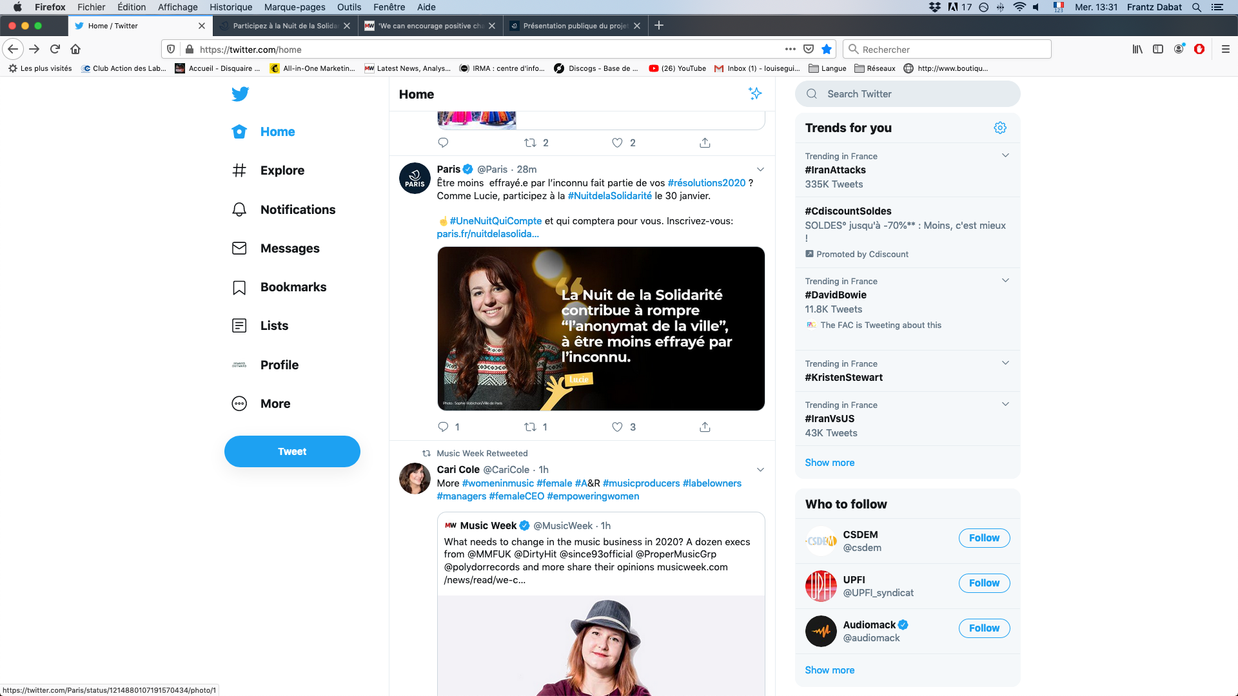Click the Twitter bird logo
This screenshot has height=696, width=1238.
(240, 94)
